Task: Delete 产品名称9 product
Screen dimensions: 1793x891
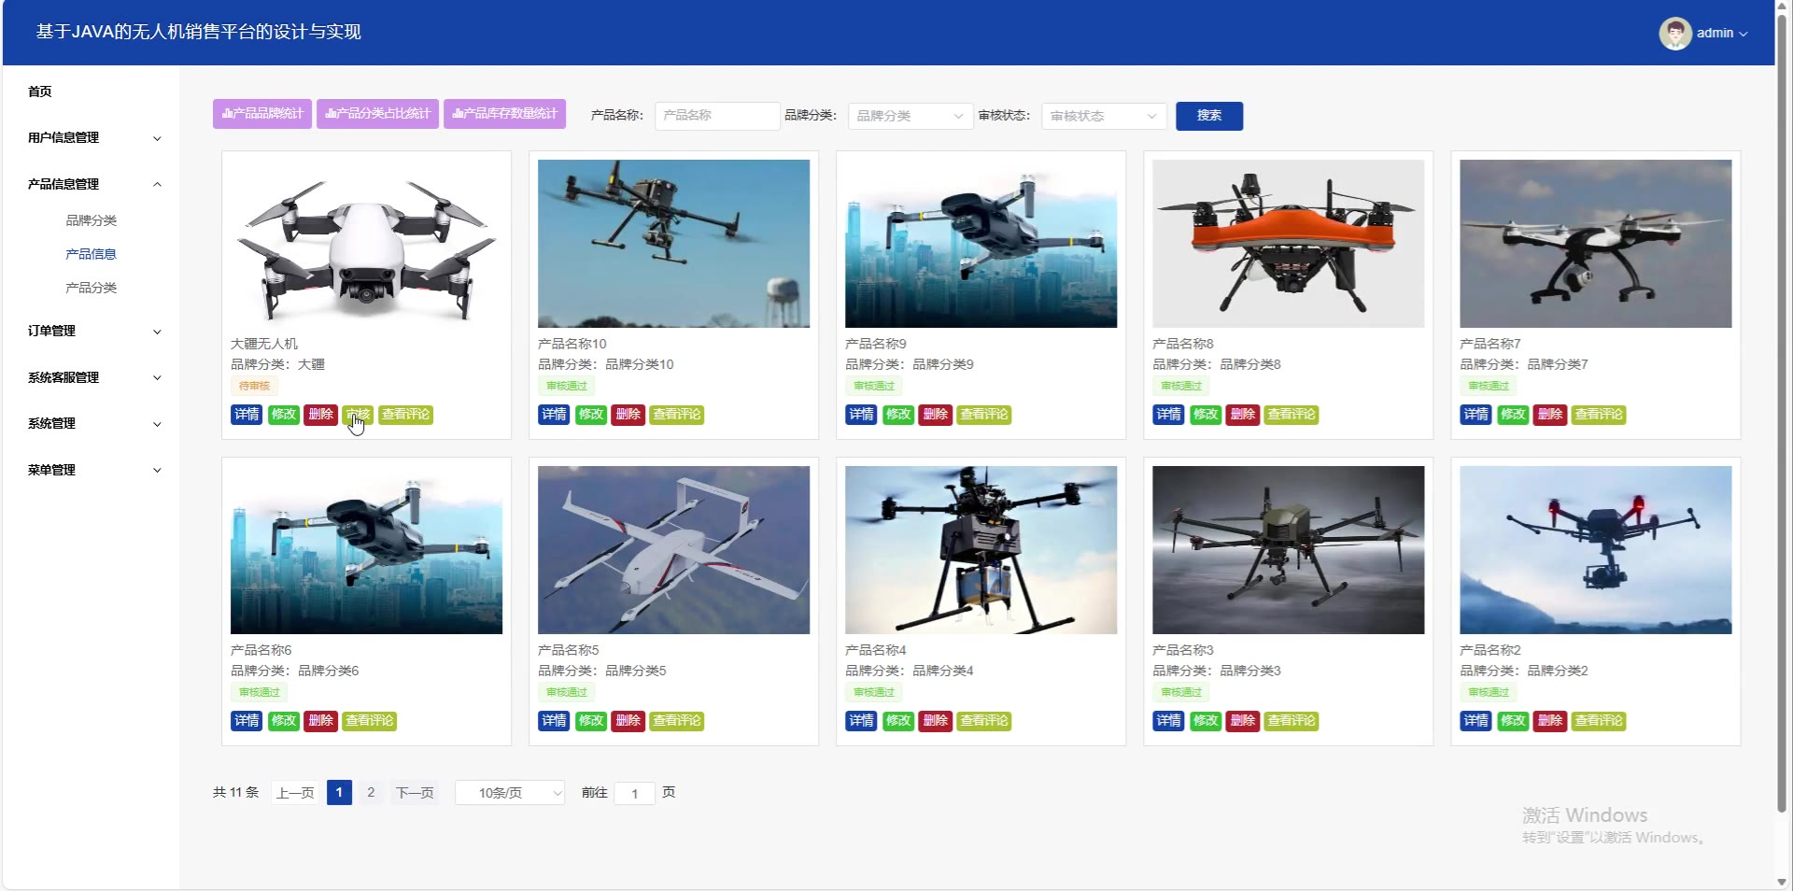Action: (936, 415)
